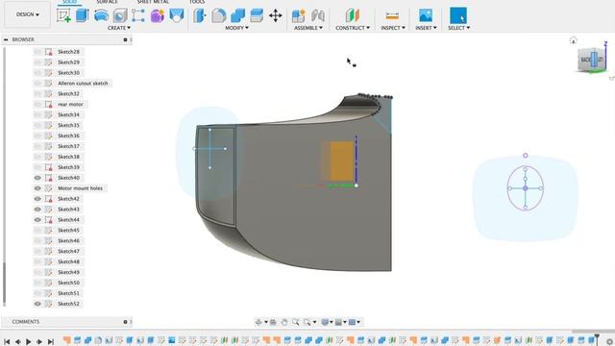
Task: Collapse the BROWSER panel arrow
Action: [6, 39]
